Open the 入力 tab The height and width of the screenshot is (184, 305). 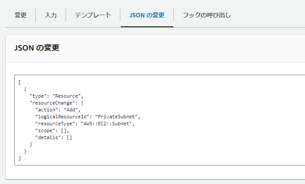pyautogui.click(x=50, y=15)
